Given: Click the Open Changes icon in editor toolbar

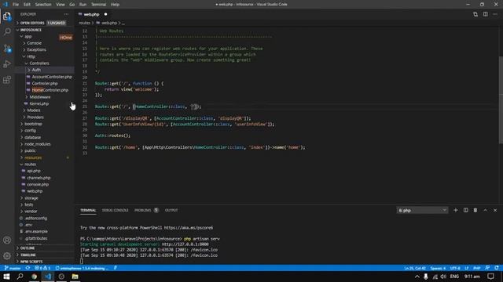Looking at the screenshot, I should (475, 14).
